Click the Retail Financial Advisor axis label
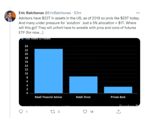The height and width of the screenshot is (122, 149). coord(48,97)
